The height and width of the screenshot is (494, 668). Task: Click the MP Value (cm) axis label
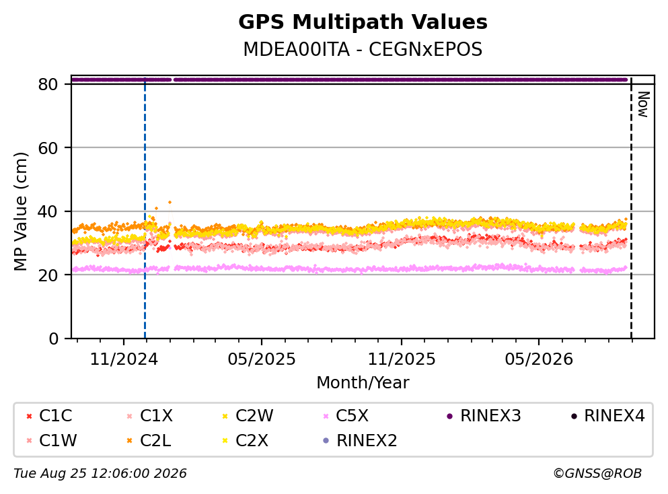[x=20, y=211]
